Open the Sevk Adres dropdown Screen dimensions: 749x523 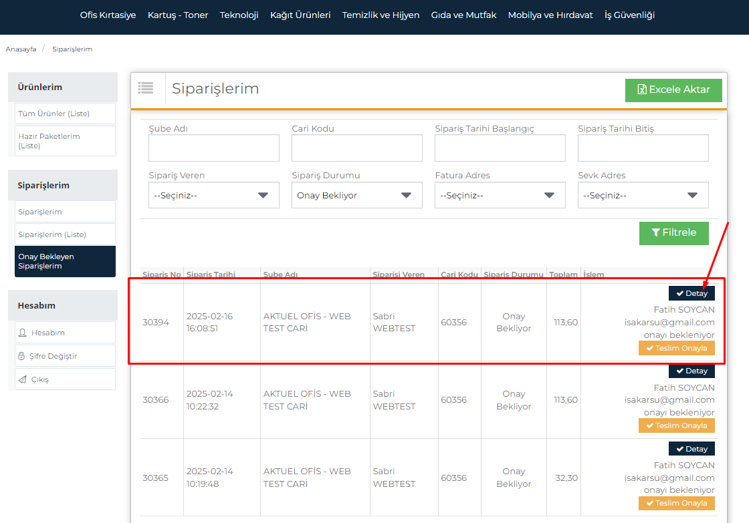[643, 196]
